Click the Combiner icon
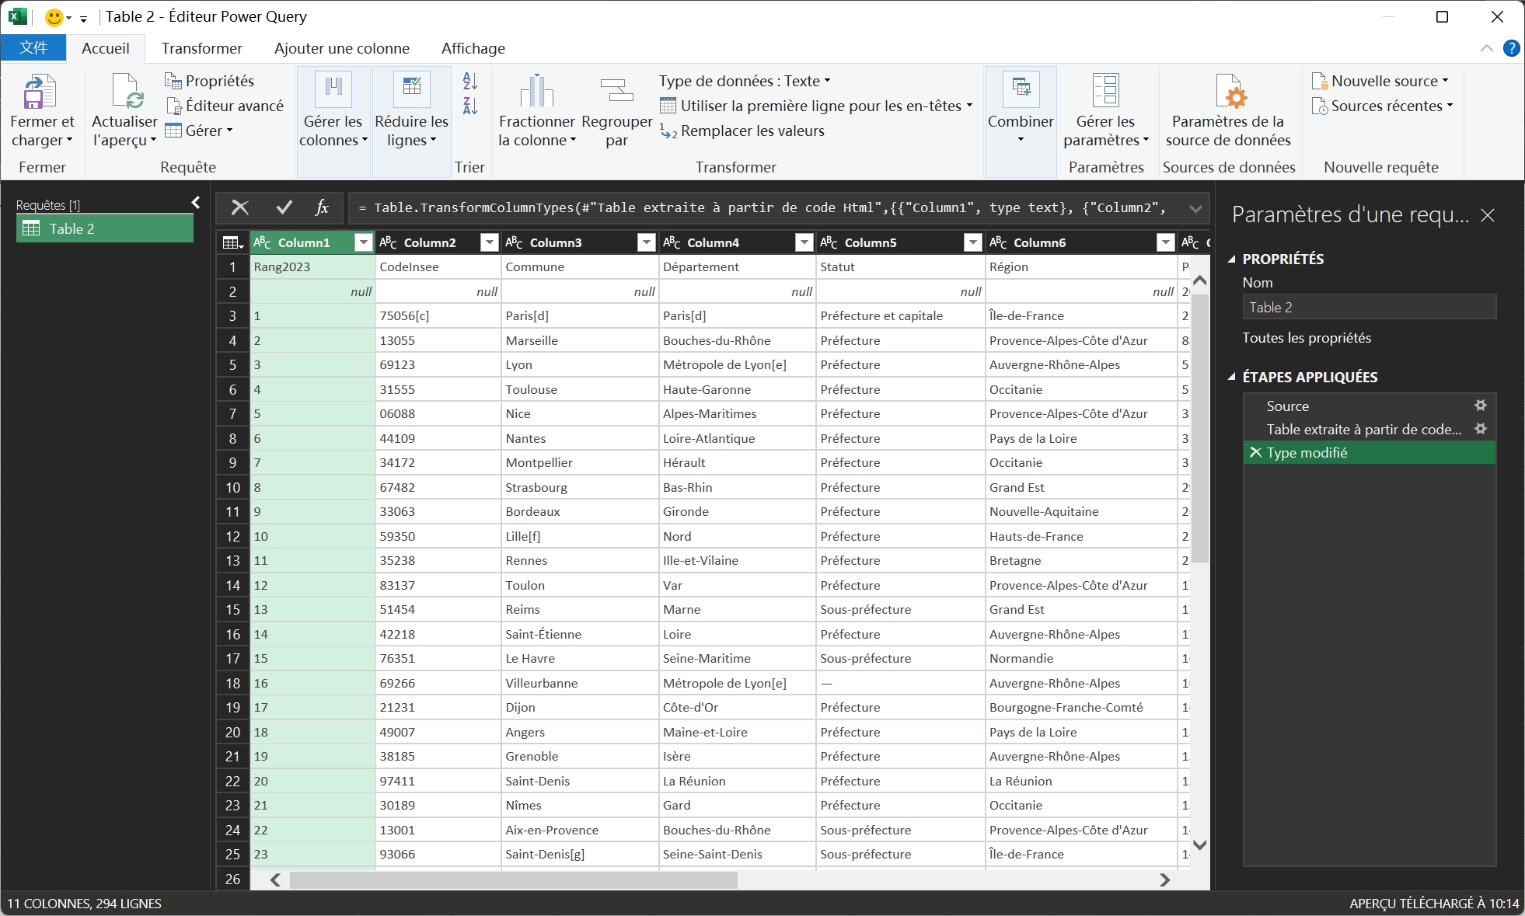The height and width of the screenshot is (916, 1525). coord(1021,91)
